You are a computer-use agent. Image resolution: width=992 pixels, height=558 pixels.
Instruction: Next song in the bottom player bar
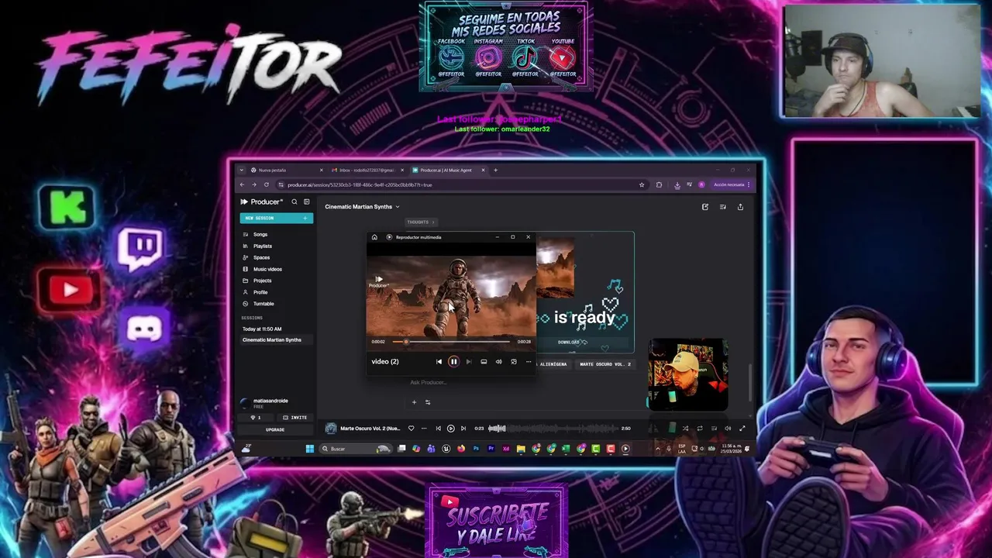pos(463,428)
